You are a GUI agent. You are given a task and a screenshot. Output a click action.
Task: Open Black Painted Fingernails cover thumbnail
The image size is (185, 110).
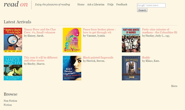click(72, 68)
